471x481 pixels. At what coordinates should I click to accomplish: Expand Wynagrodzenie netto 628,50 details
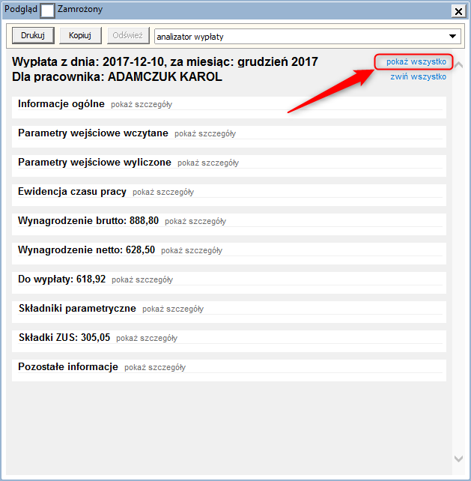192,251
